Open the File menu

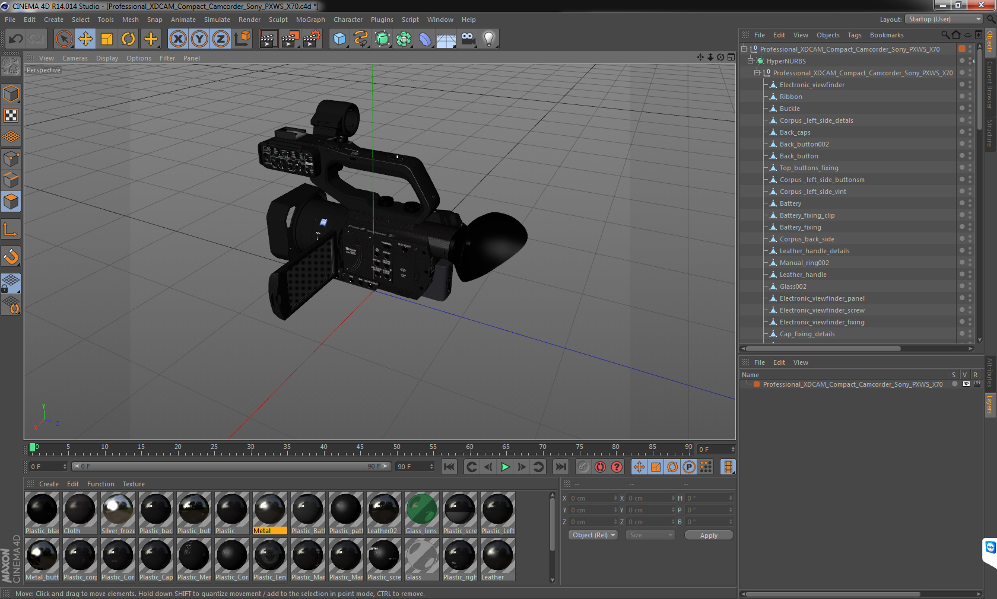point(10,20)
